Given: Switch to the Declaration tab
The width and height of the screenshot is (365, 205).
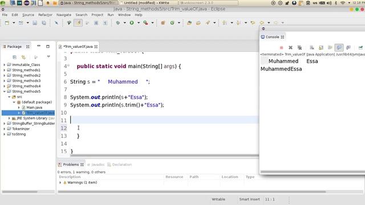Looking at the screenshot, I should 120,165.
